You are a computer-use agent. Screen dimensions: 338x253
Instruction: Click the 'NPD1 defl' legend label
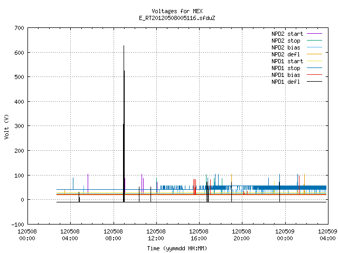286,82
